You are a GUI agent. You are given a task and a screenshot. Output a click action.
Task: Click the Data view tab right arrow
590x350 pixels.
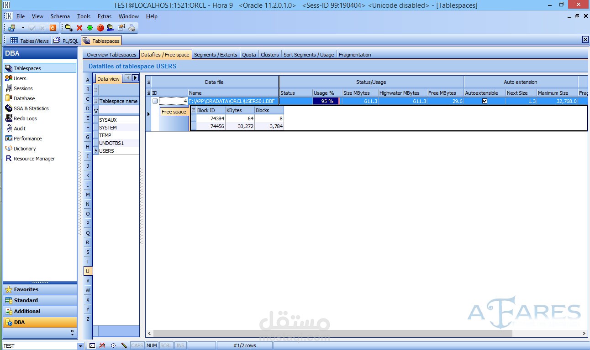point(135,78)
